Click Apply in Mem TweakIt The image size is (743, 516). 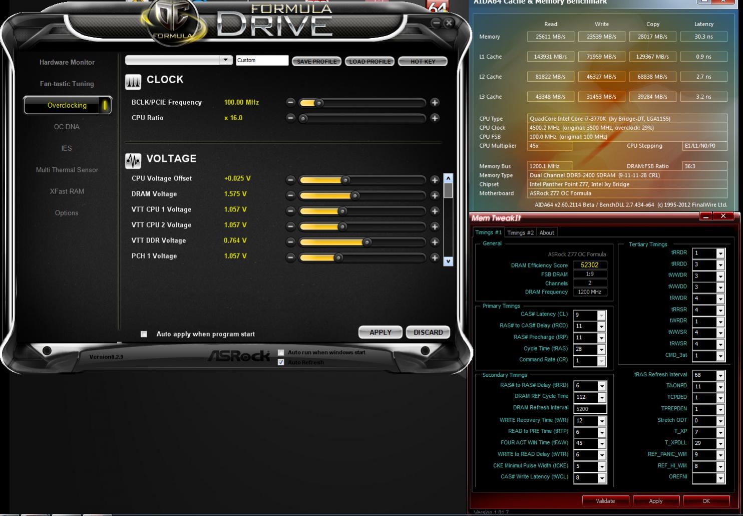656,501
